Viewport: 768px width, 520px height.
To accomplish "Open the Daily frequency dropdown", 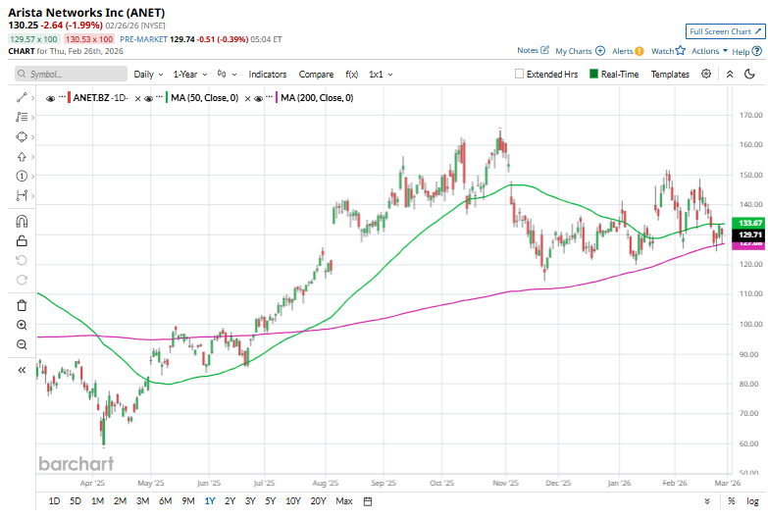I will coord(147,74).
